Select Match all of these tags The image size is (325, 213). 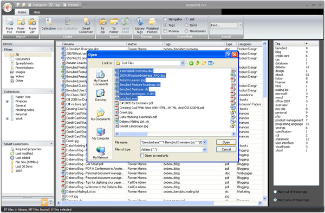coord(275,192)
